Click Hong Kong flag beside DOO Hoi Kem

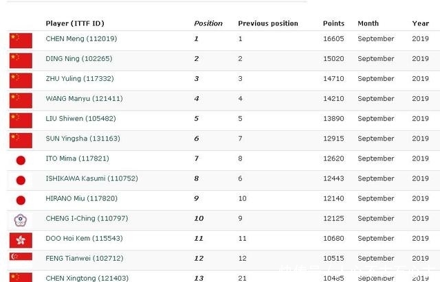coord(21,240)
